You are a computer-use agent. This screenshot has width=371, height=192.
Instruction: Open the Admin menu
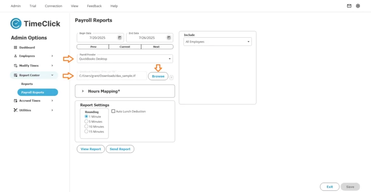[x=16, y=6]
